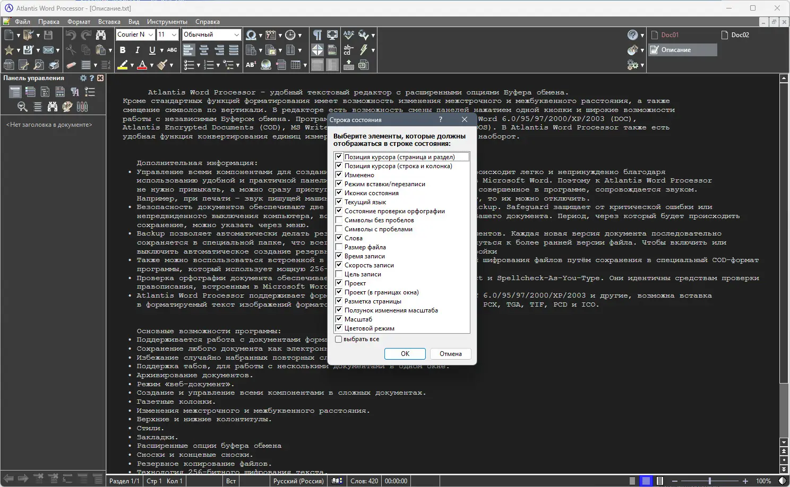Check the 'выбрать все' checkbox
The width and height of the screenshot is (790, 487).
tap(338, 339)
